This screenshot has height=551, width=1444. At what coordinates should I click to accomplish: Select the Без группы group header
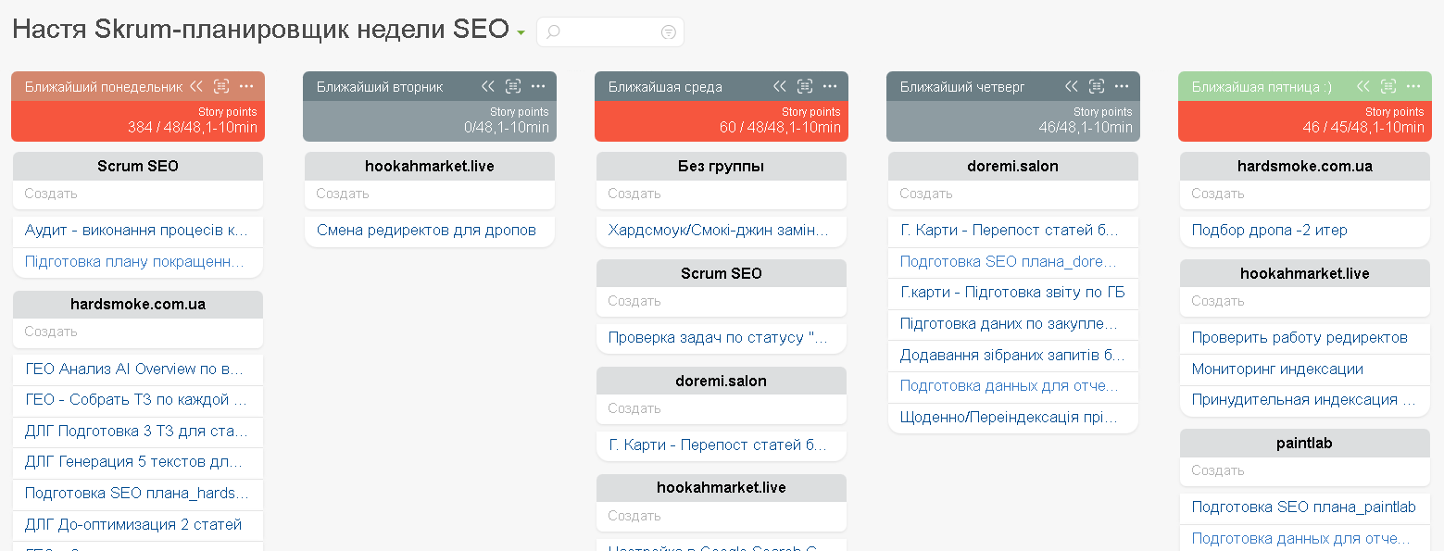[x=722, y=166]
